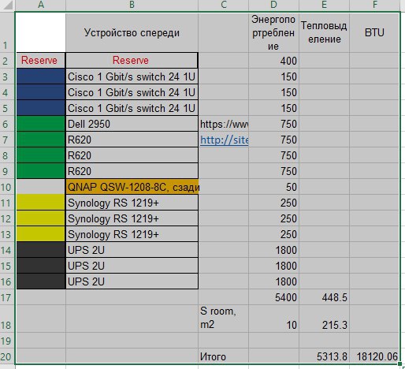Select row 1 via its row header
This screenshot has width=405, height=369.
[x=7, y=32]
